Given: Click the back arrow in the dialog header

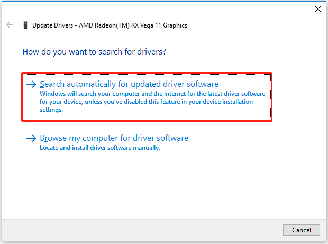Looking at the screenshot, I should point(10,25).
